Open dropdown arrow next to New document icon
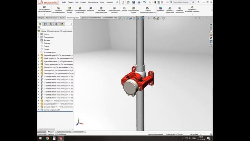250x141 pixels. click(x=125, y=2)
